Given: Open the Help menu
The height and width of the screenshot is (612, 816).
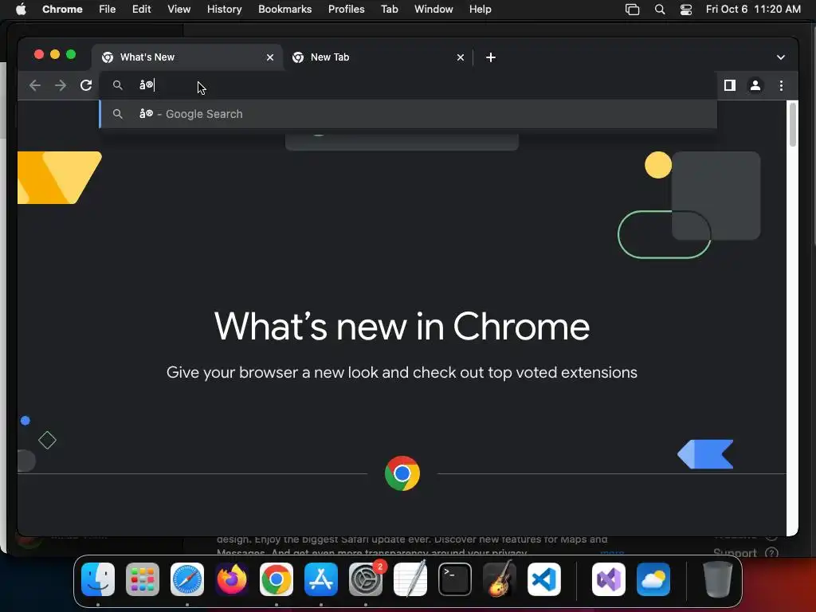Looking at the screenshot, I should click(480, 9).
